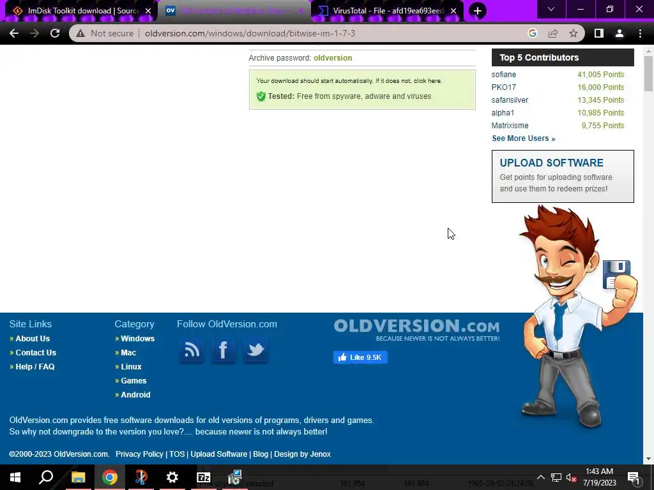Open Privacy Policy link
The width and height of the screenshot is (654, 490).
click(x=139, y=454)
